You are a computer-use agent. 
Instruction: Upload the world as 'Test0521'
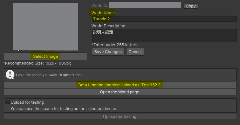tap(120, 85)
